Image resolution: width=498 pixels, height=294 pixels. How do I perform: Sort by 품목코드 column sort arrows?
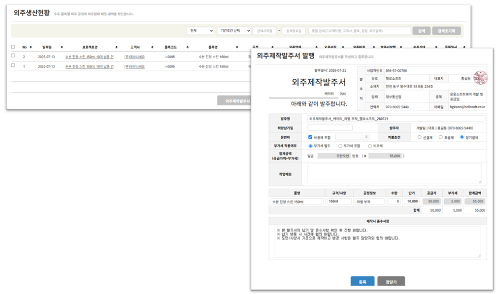pyautogui.click(x=188, y=47)
